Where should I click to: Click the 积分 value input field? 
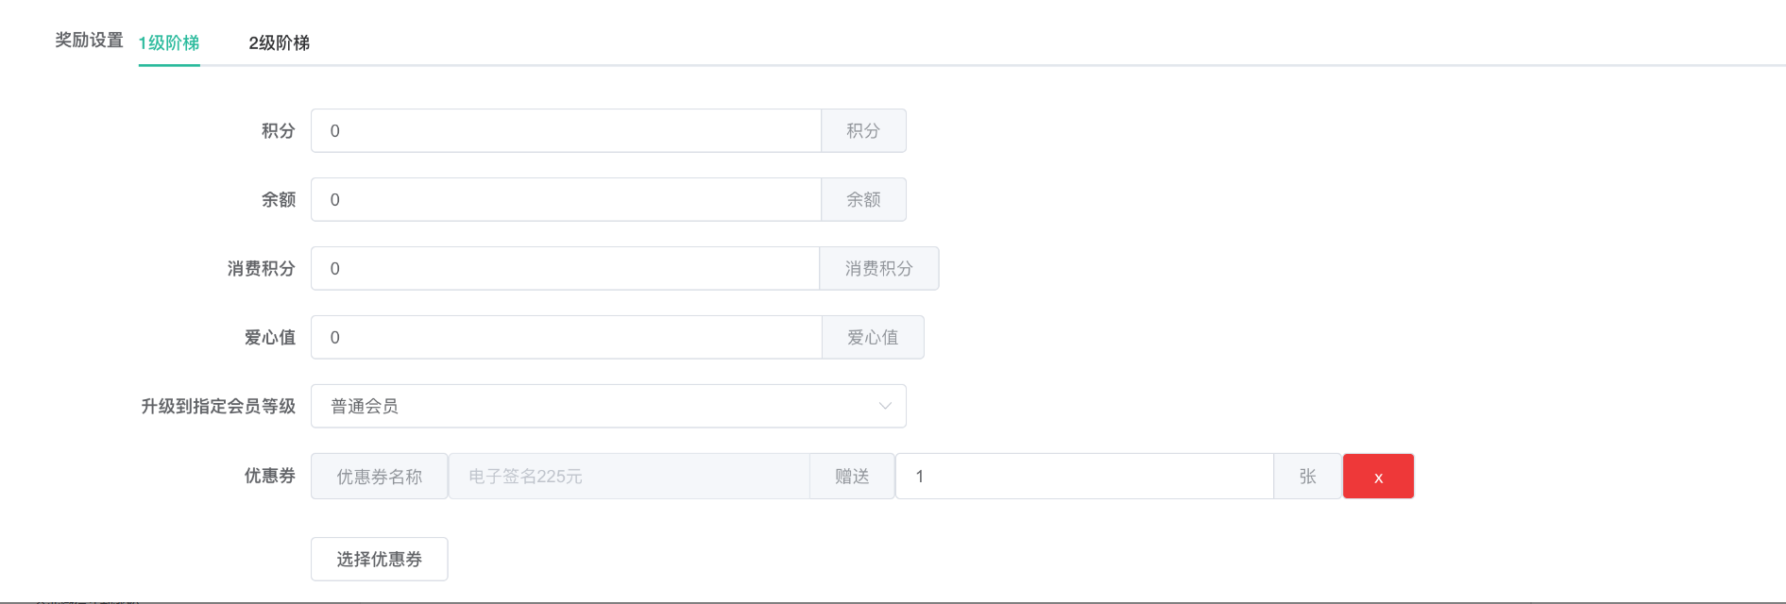565,131
